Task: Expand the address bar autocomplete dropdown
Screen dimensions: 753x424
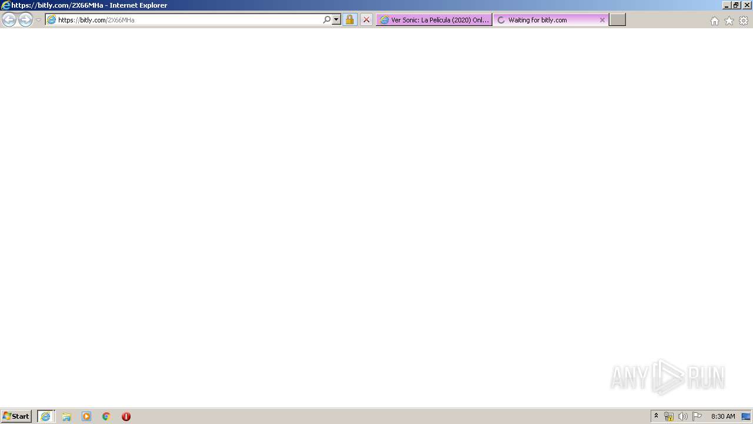Action: (x=336, y=20)
